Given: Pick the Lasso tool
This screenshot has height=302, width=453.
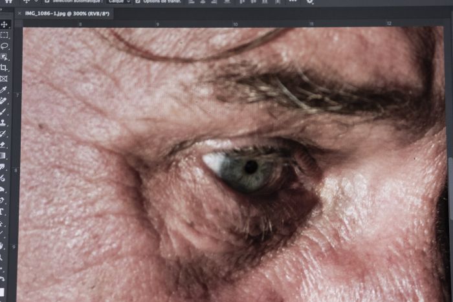Looking at the screenshot, I should (4, 46).
